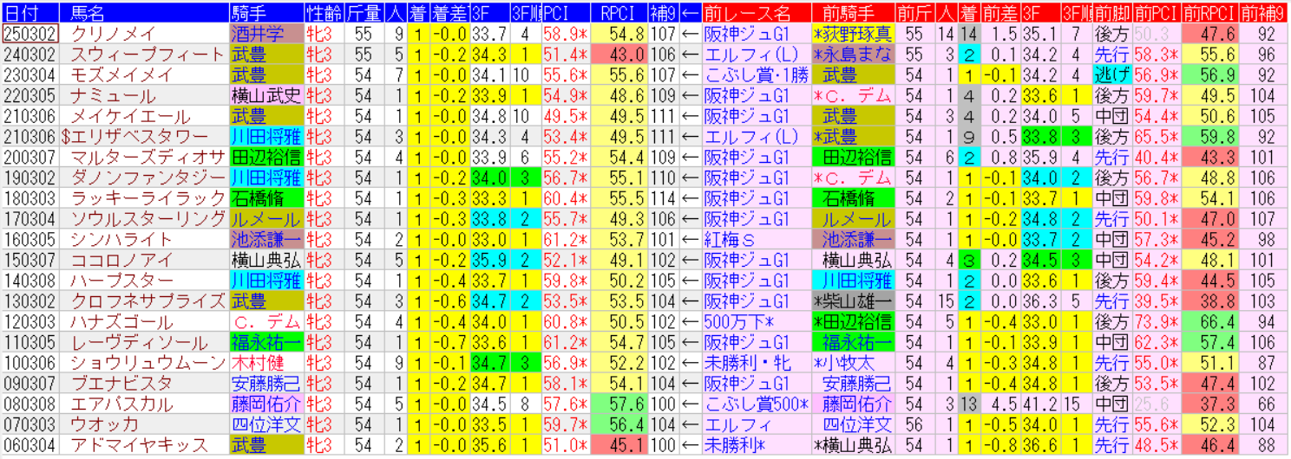This screenshot has width=1291, height=459.
Task: Click the 前騎手 column header
Action: tap(853, 12)
